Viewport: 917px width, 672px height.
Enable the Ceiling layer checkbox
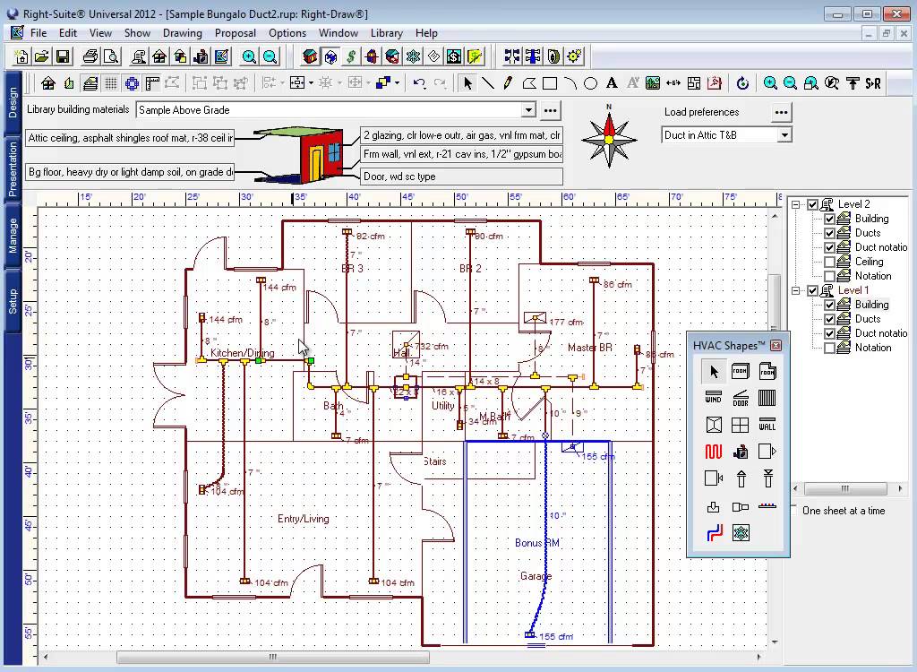coord(829,262)
